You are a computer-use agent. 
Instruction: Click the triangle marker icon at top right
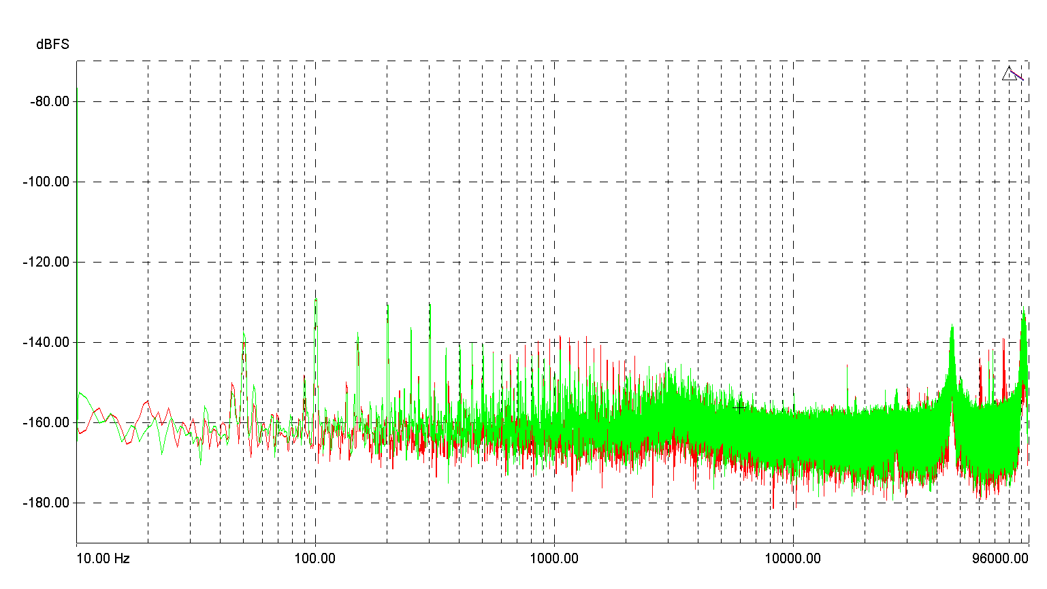tap(1009, 73)
